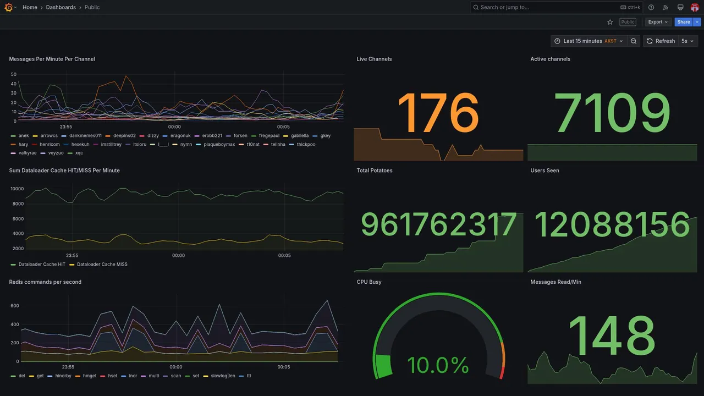Open the news feed RSS icon
The width and height of the screenshot is (704, 396).
coord(665,7)
